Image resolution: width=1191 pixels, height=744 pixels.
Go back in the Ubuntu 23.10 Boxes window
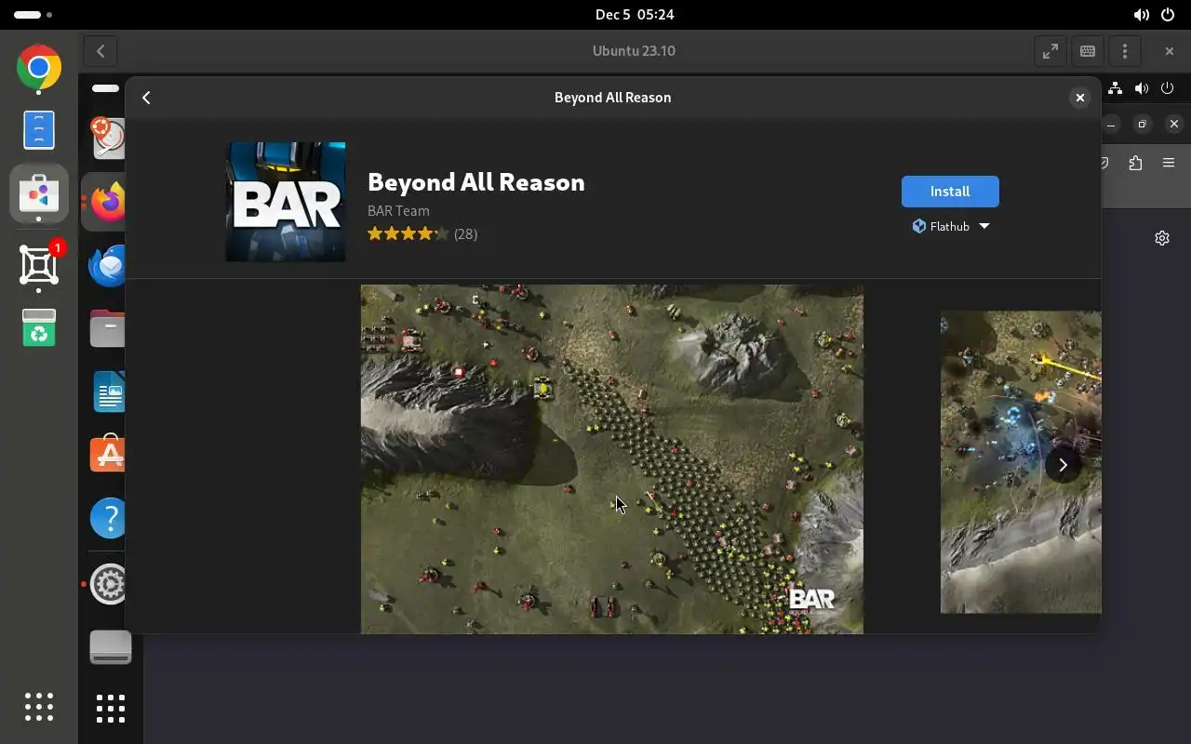pyautogui.click(x=100, y=51)
